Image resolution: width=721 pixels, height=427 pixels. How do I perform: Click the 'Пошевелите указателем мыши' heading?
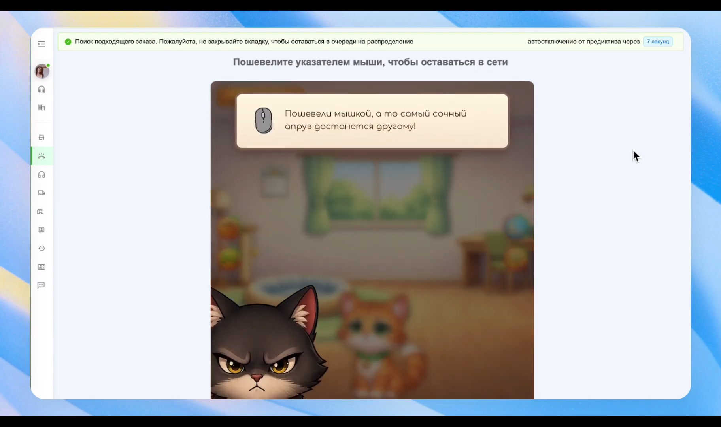pyautogui.click(x=370, y=62)
